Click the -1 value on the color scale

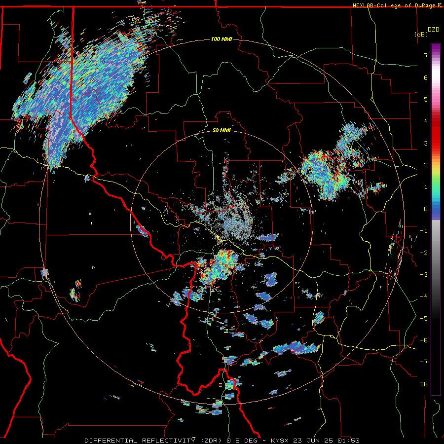point(424,231)
